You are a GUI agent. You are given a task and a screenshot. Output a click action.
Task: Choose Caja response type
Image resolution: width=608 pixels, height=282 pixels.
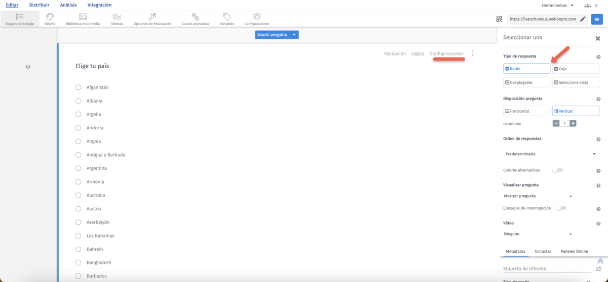576,69
